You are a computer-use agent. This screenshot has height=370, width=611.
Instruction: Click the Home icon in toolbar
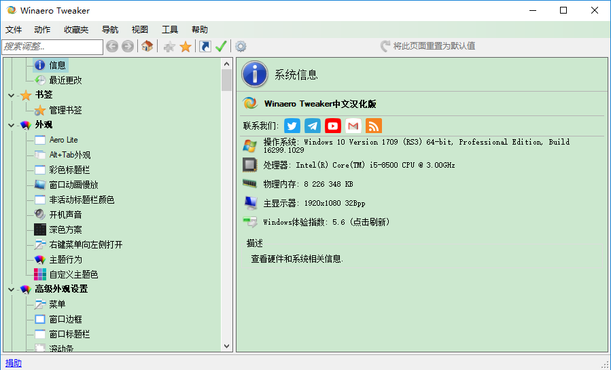(x=147, y=46)
